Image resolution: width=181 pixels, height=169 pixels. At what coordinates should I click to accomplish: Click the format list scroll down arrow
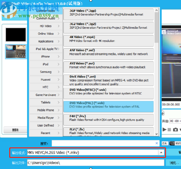[156, 134]
